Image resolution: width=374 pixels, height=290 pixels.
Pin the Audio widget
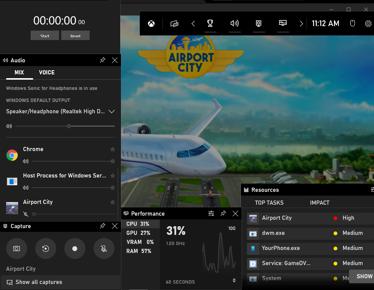pyautogui.click(x=102, y=60)
